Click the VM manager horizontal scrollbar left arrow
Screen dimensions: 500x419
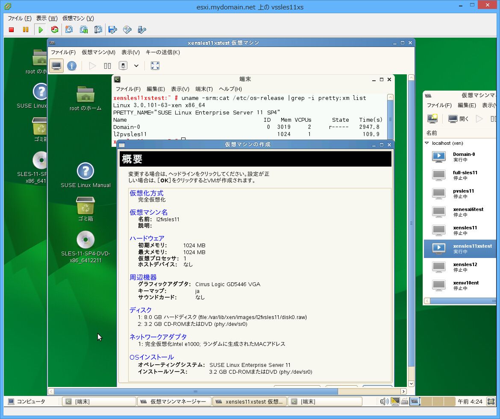427,301
